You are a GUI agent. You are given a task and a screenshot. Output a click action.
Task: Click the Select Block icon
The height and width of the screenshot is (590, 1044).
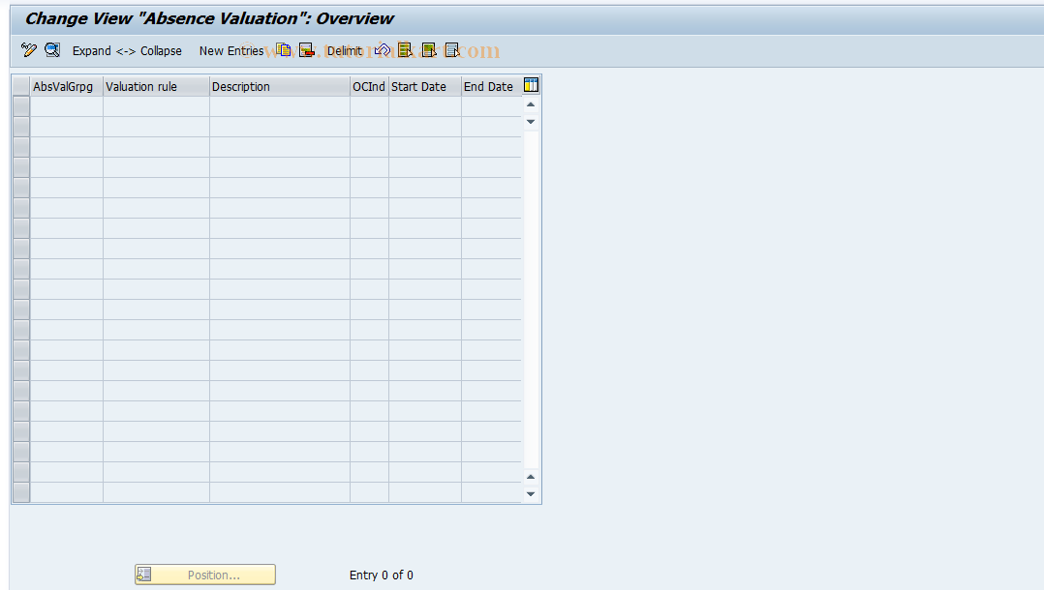pyautogui.click(x=429, y=50)
